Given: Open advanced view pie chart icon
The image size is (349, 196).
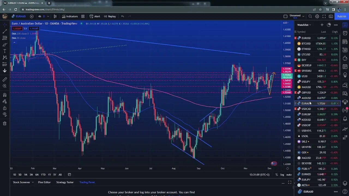Looking at the screenshot, I should pyautogui.click(x=329, y=25).
